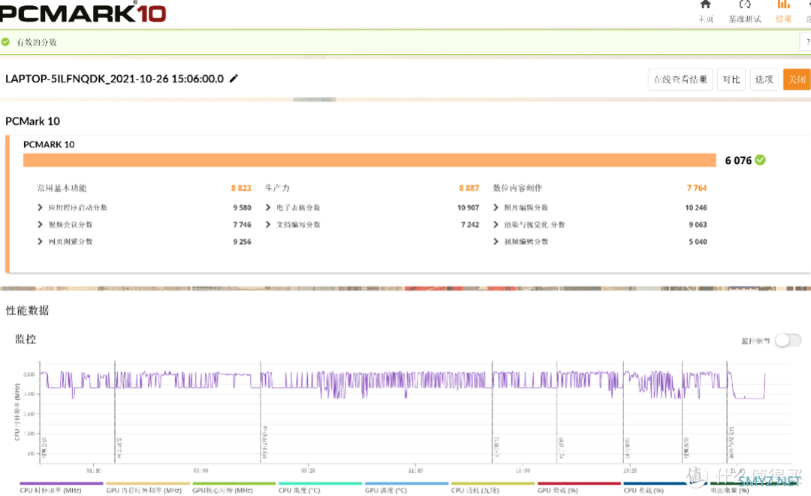Toggle CPU 功耗 (瓦特) legend
811x496 pixels.
click(493, 488)
